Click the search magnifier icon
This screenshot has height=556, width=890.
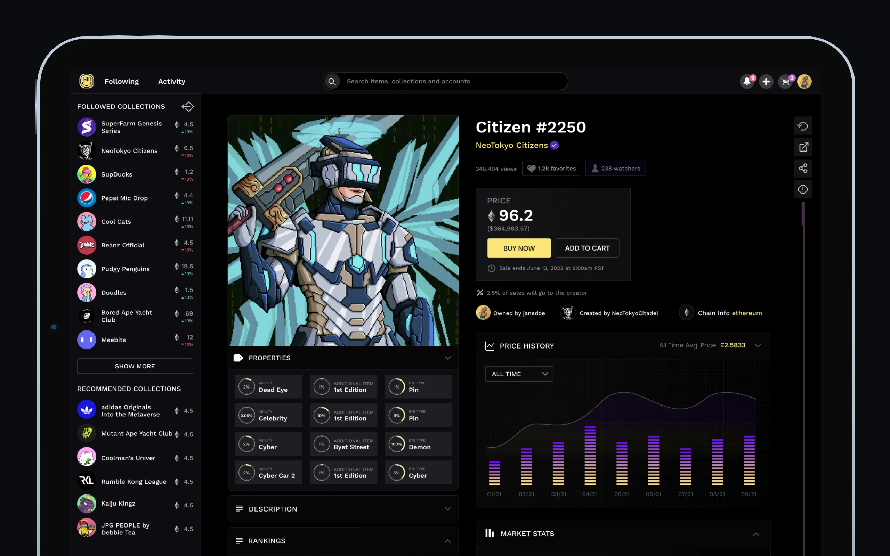coord(332,81)
